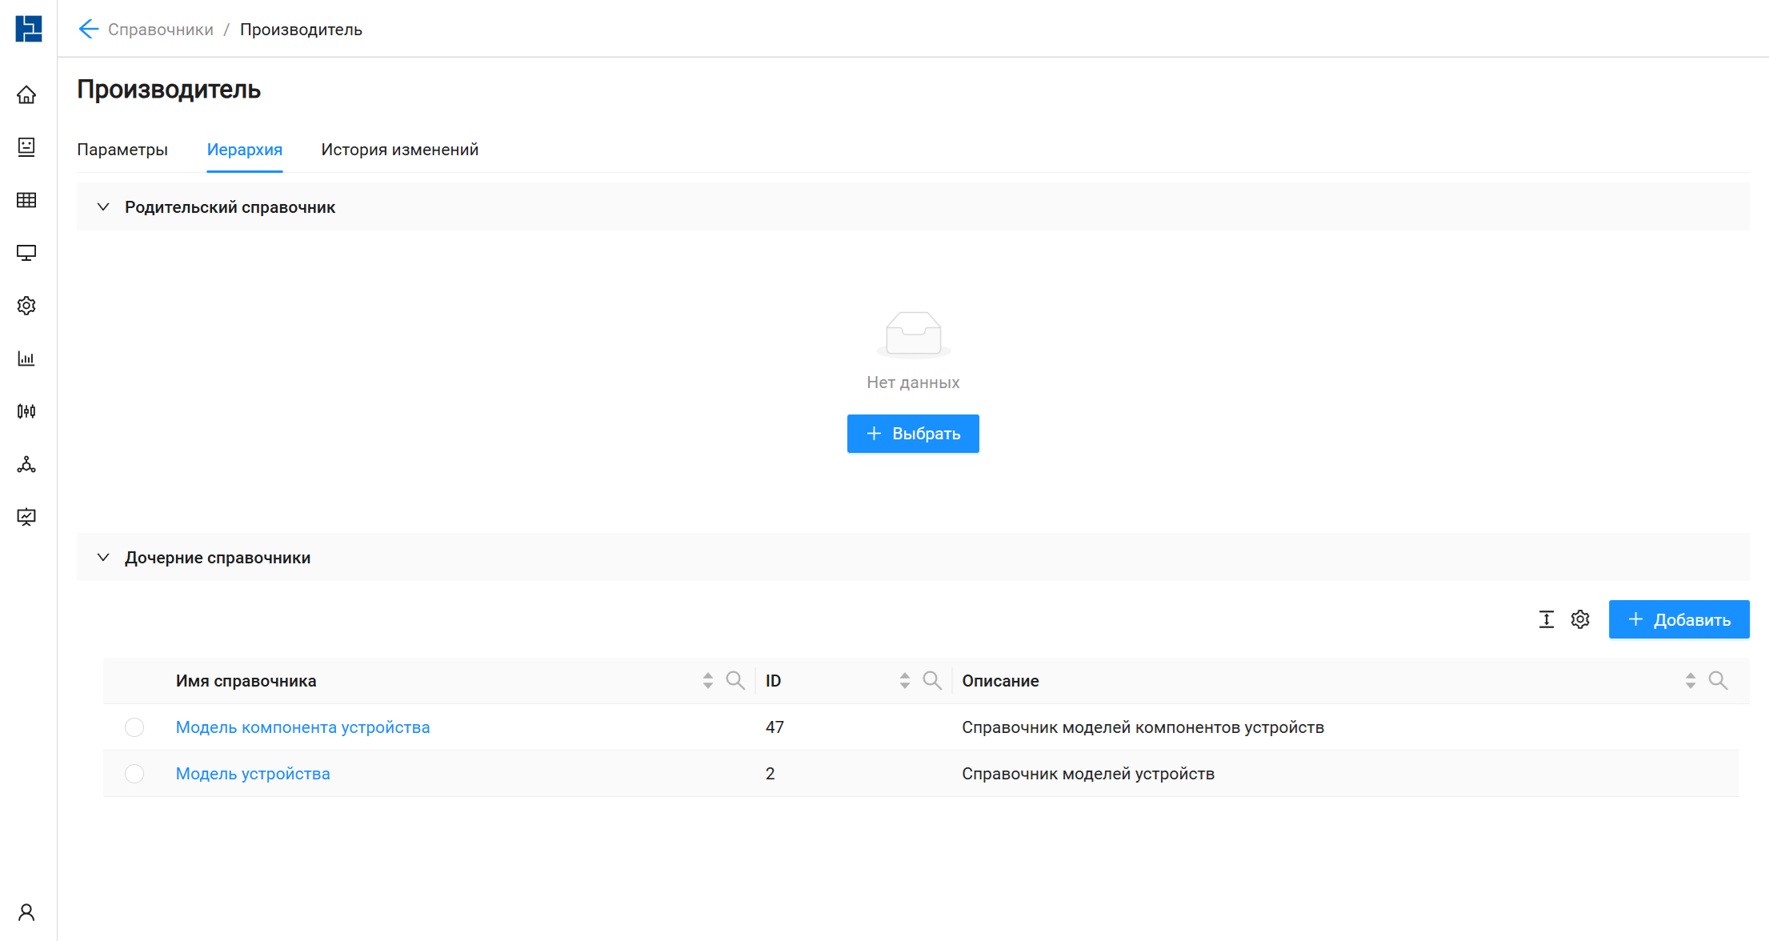Go back using the breadcrumb arrow
The height and width of the screenshot is (941, 1769).
(88, 30)
